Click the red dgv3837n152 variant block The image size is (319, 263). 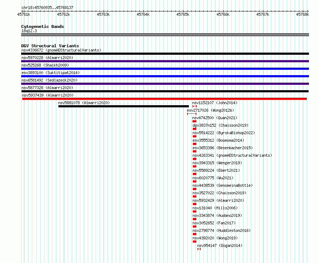(195, 129)
